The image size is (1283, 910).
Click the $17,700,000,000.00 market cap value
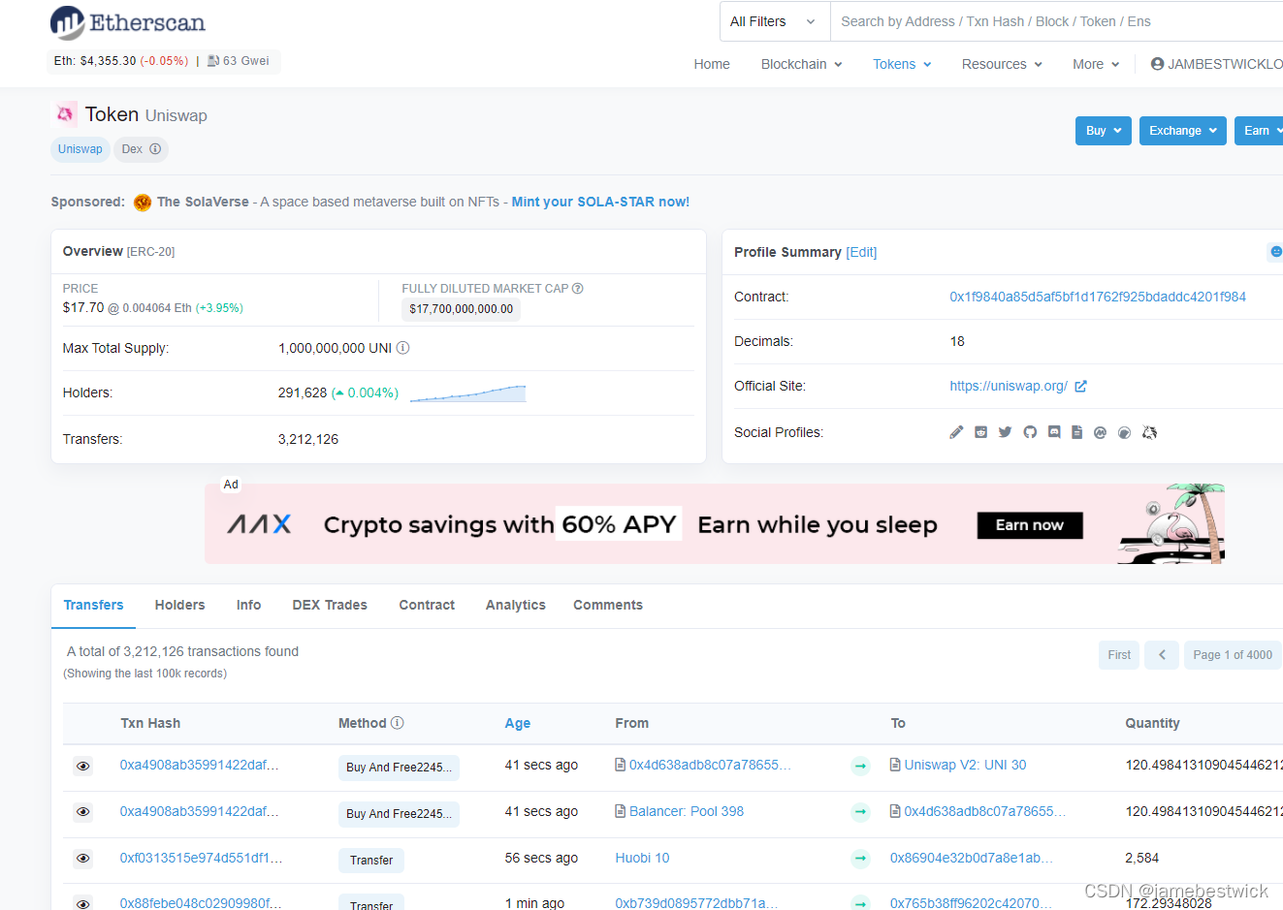[x=461, y=309]
